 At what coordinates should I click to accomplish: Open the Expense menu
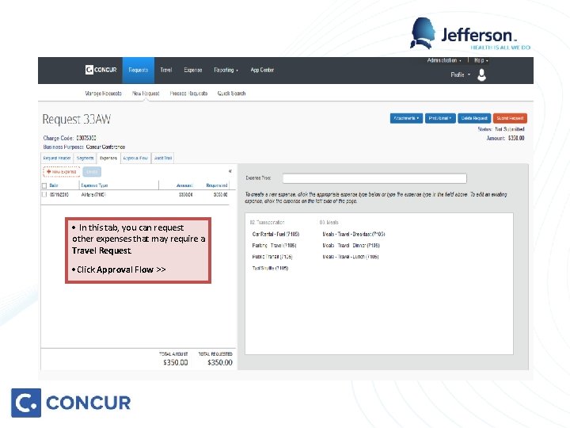(192, 70)
